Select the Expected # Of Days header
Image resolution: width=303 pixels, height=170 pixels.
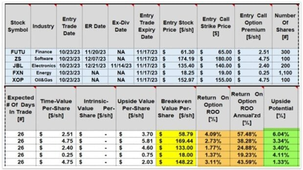coord(21,109)
